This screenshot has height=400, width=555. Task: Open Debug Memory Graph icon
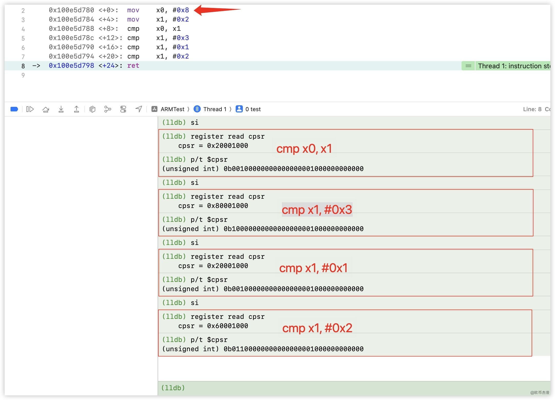108,109
